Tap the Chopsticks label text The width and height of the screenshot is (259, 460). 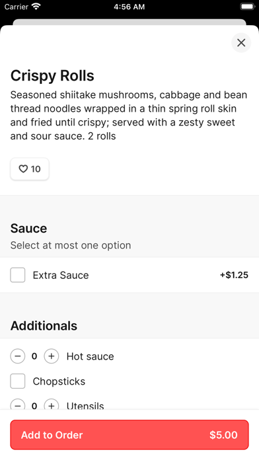[59, 381]
